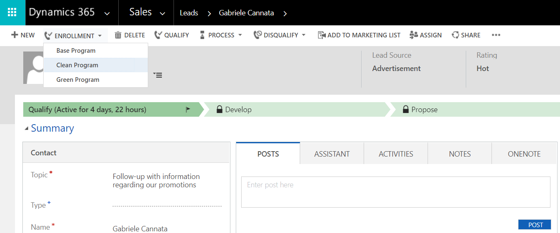Image resolution: width=560 pixels, height=233 pixels.
Task: Click the NEW plus icon
Action: [15, 35]
